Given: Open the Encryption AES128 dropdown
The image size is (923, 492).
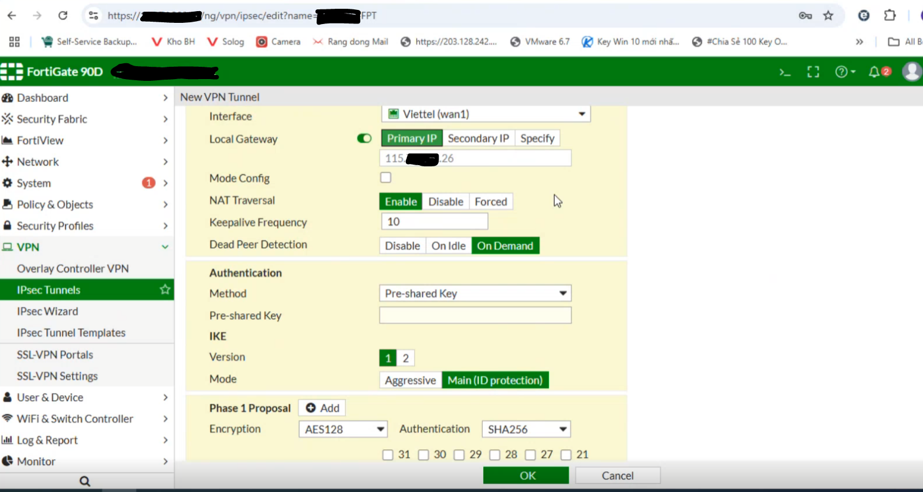Looking at the screenshot, I should click(343, 429).
